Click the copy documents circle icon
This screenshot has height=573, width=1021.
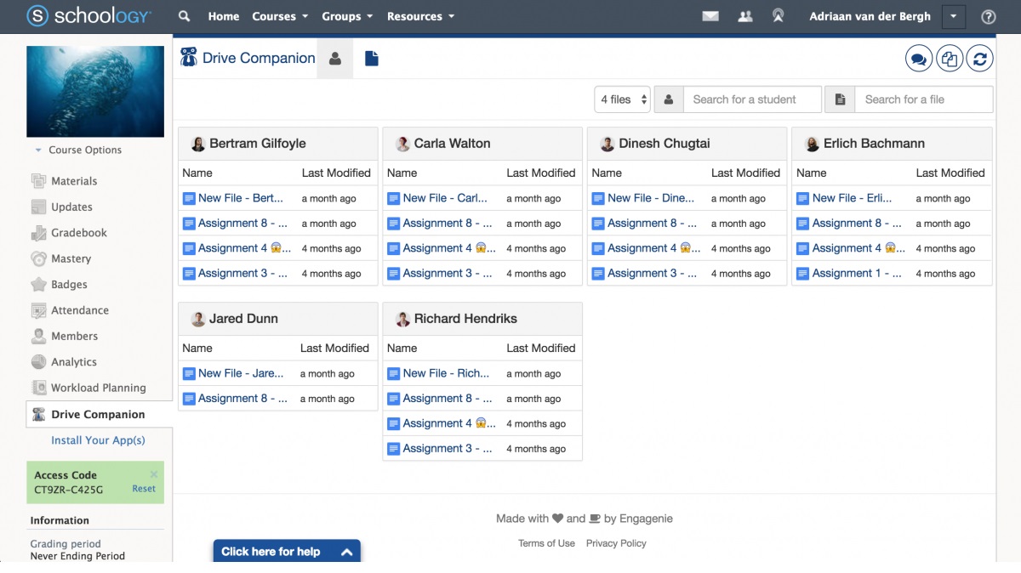[x=950, y=58]
